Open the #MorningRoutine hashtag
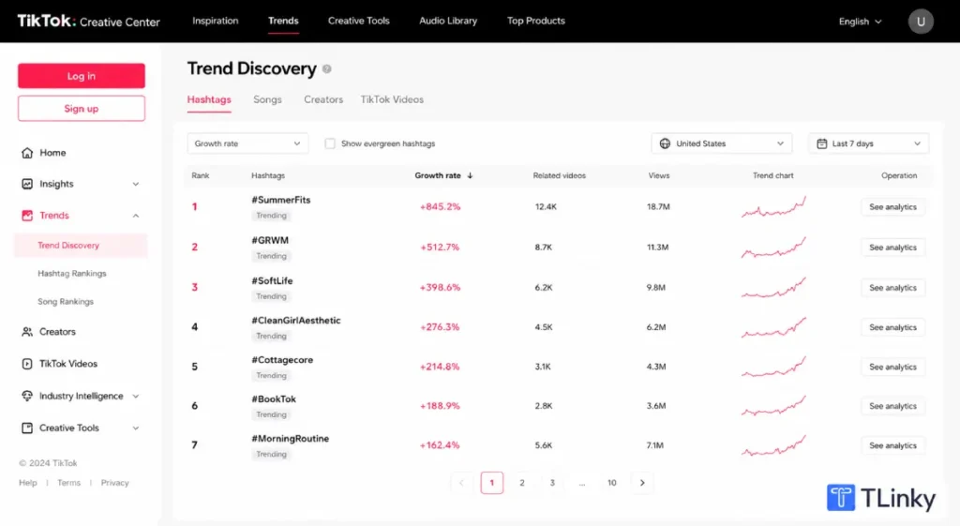This screenshot has width=960, height=526. pyautogui.click(x=291, y=439)
